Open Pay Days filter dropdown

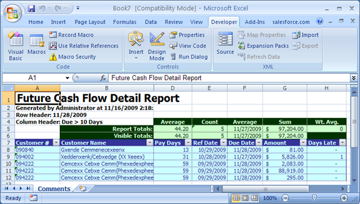click(188, 143)
